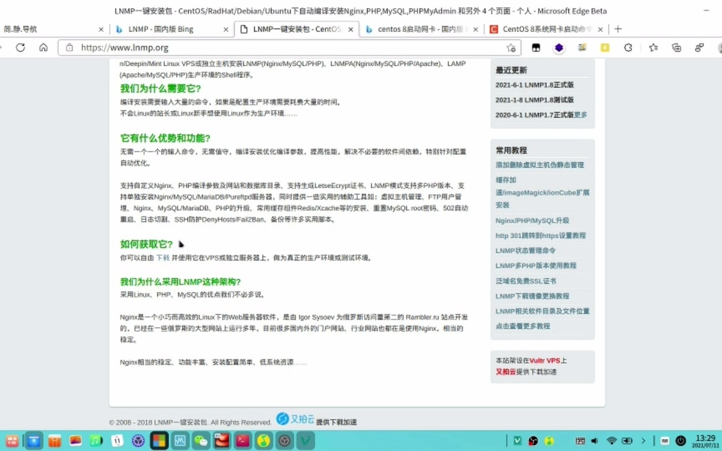Open a new browser tab

618,29
